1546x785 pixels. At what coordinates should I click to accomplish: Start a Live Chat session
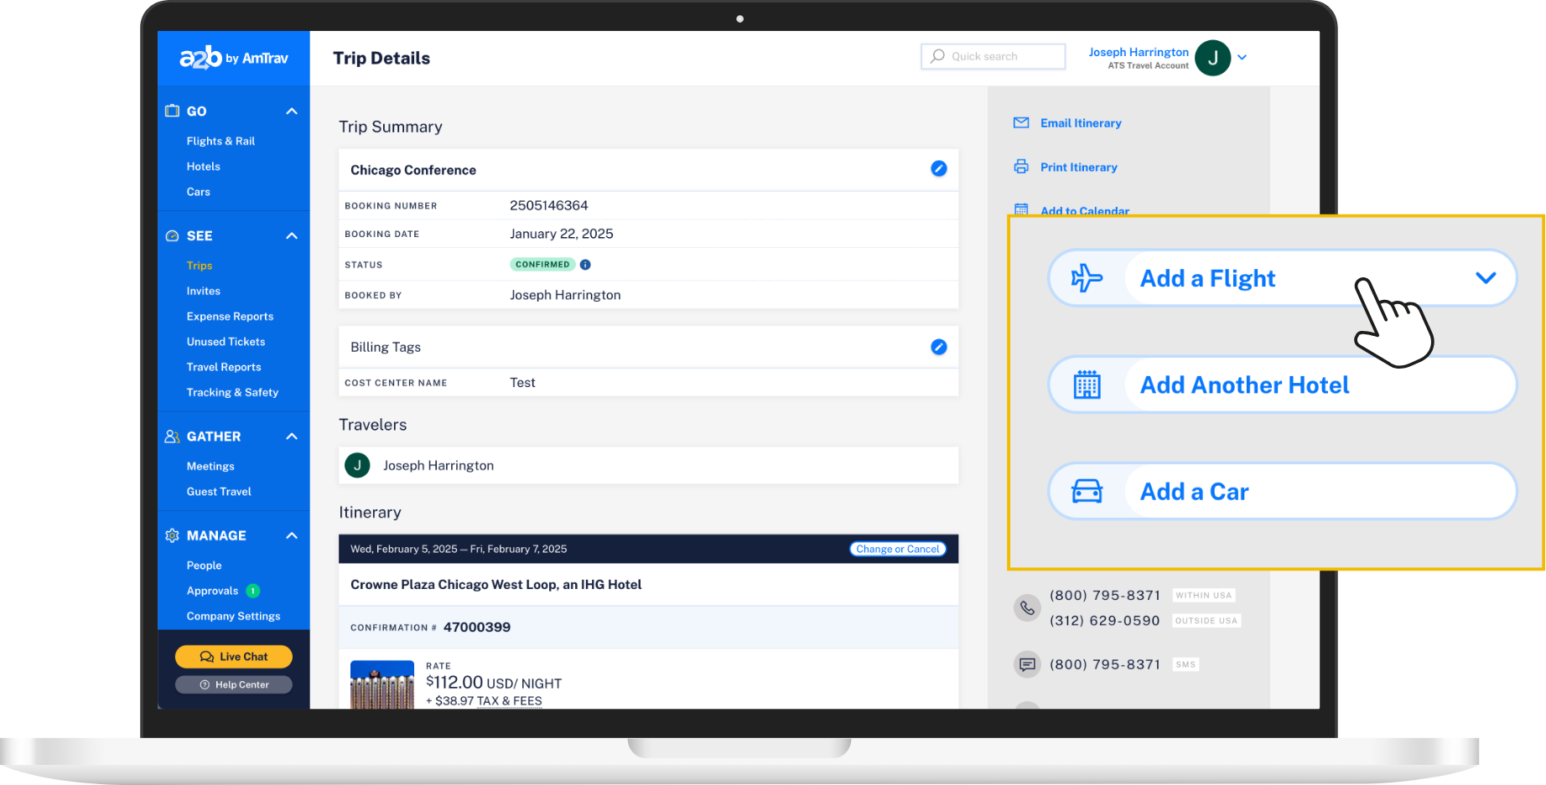click(234, 657)
